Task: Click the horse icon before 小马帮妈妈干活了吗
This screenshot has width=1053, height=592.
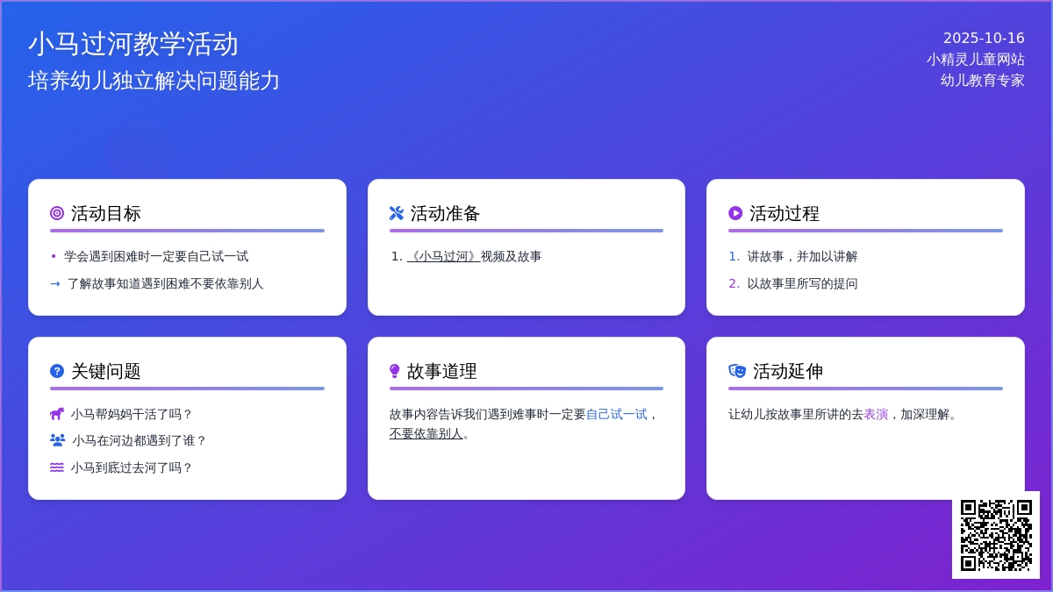Action: pos(57,414)
